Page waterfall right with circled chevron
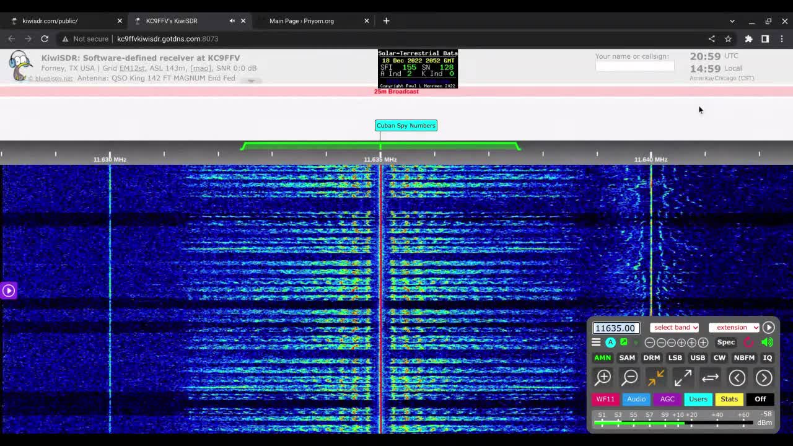793x446 pixels. click(764, 377)
